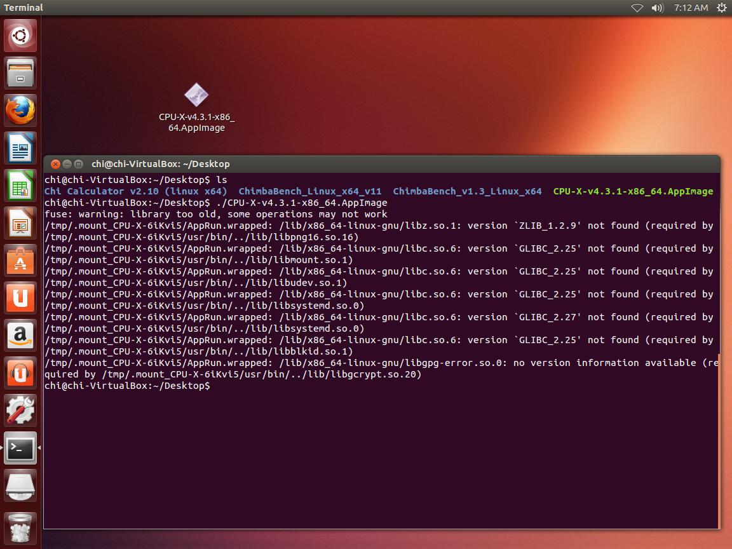Click 'ChimbaBench_Linux_x64_v11' in ls output

(310, 191)
